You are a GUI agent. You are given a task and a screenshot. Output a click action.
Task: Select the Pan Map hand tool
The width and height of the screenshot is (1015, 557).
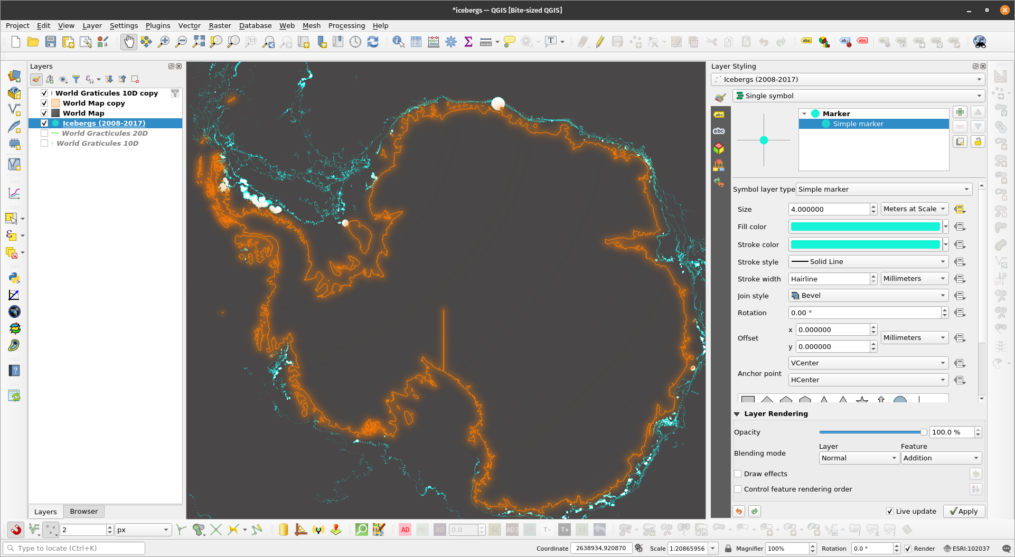tap(128, 42)
